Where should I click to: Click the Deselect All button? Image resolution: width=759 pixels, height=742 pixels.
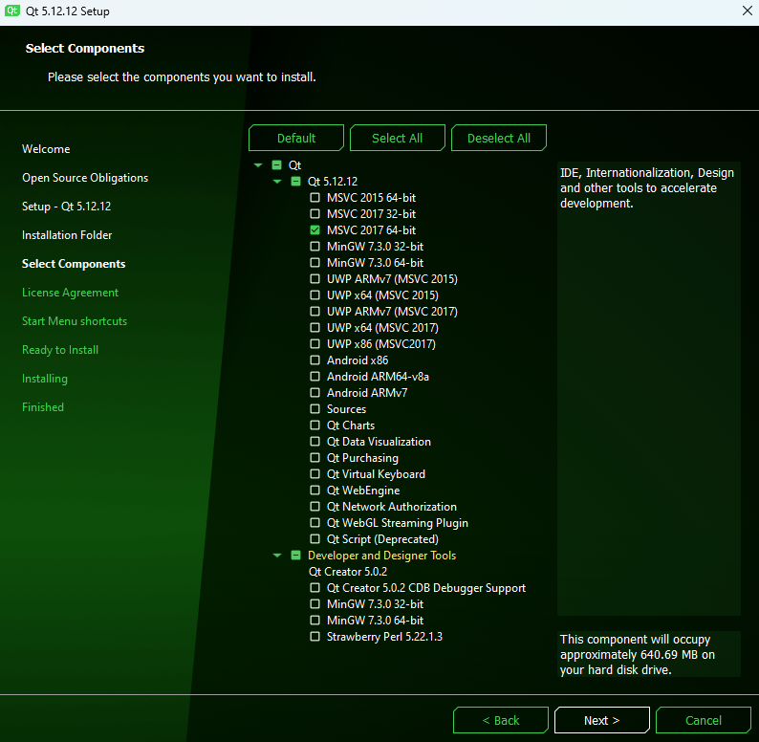pos(499,138)
